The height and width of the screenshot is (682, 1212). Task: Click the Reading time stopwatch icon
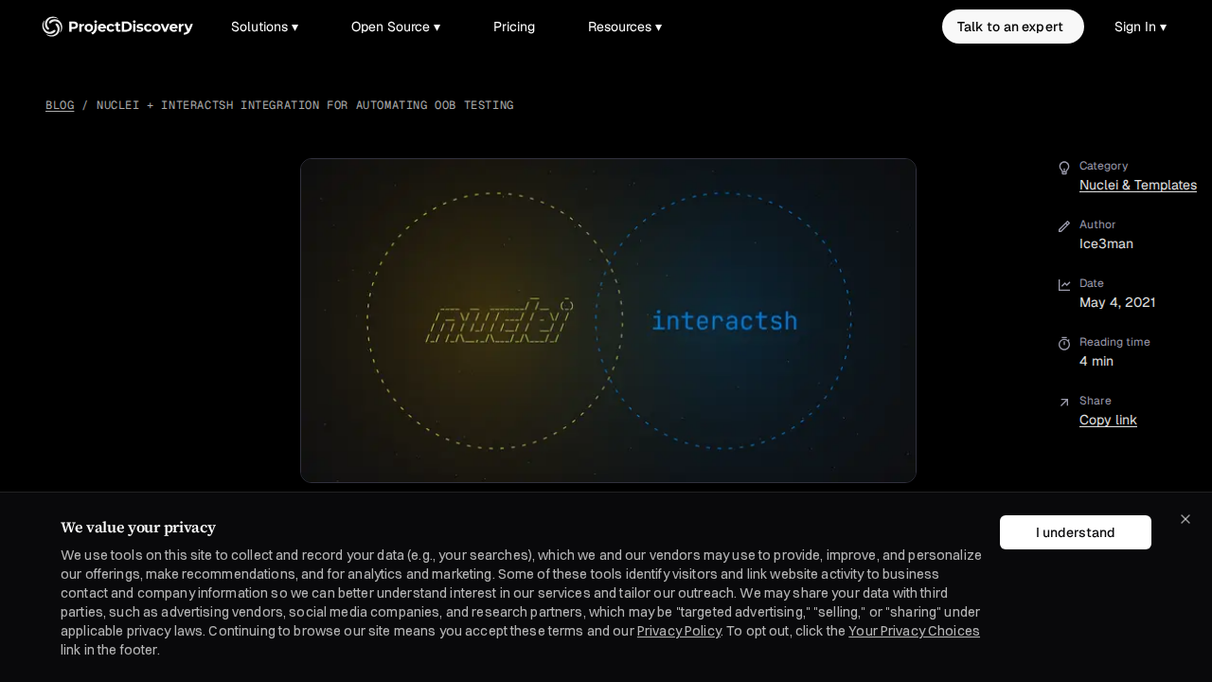pyautogui.click(x=1064, y=343)
